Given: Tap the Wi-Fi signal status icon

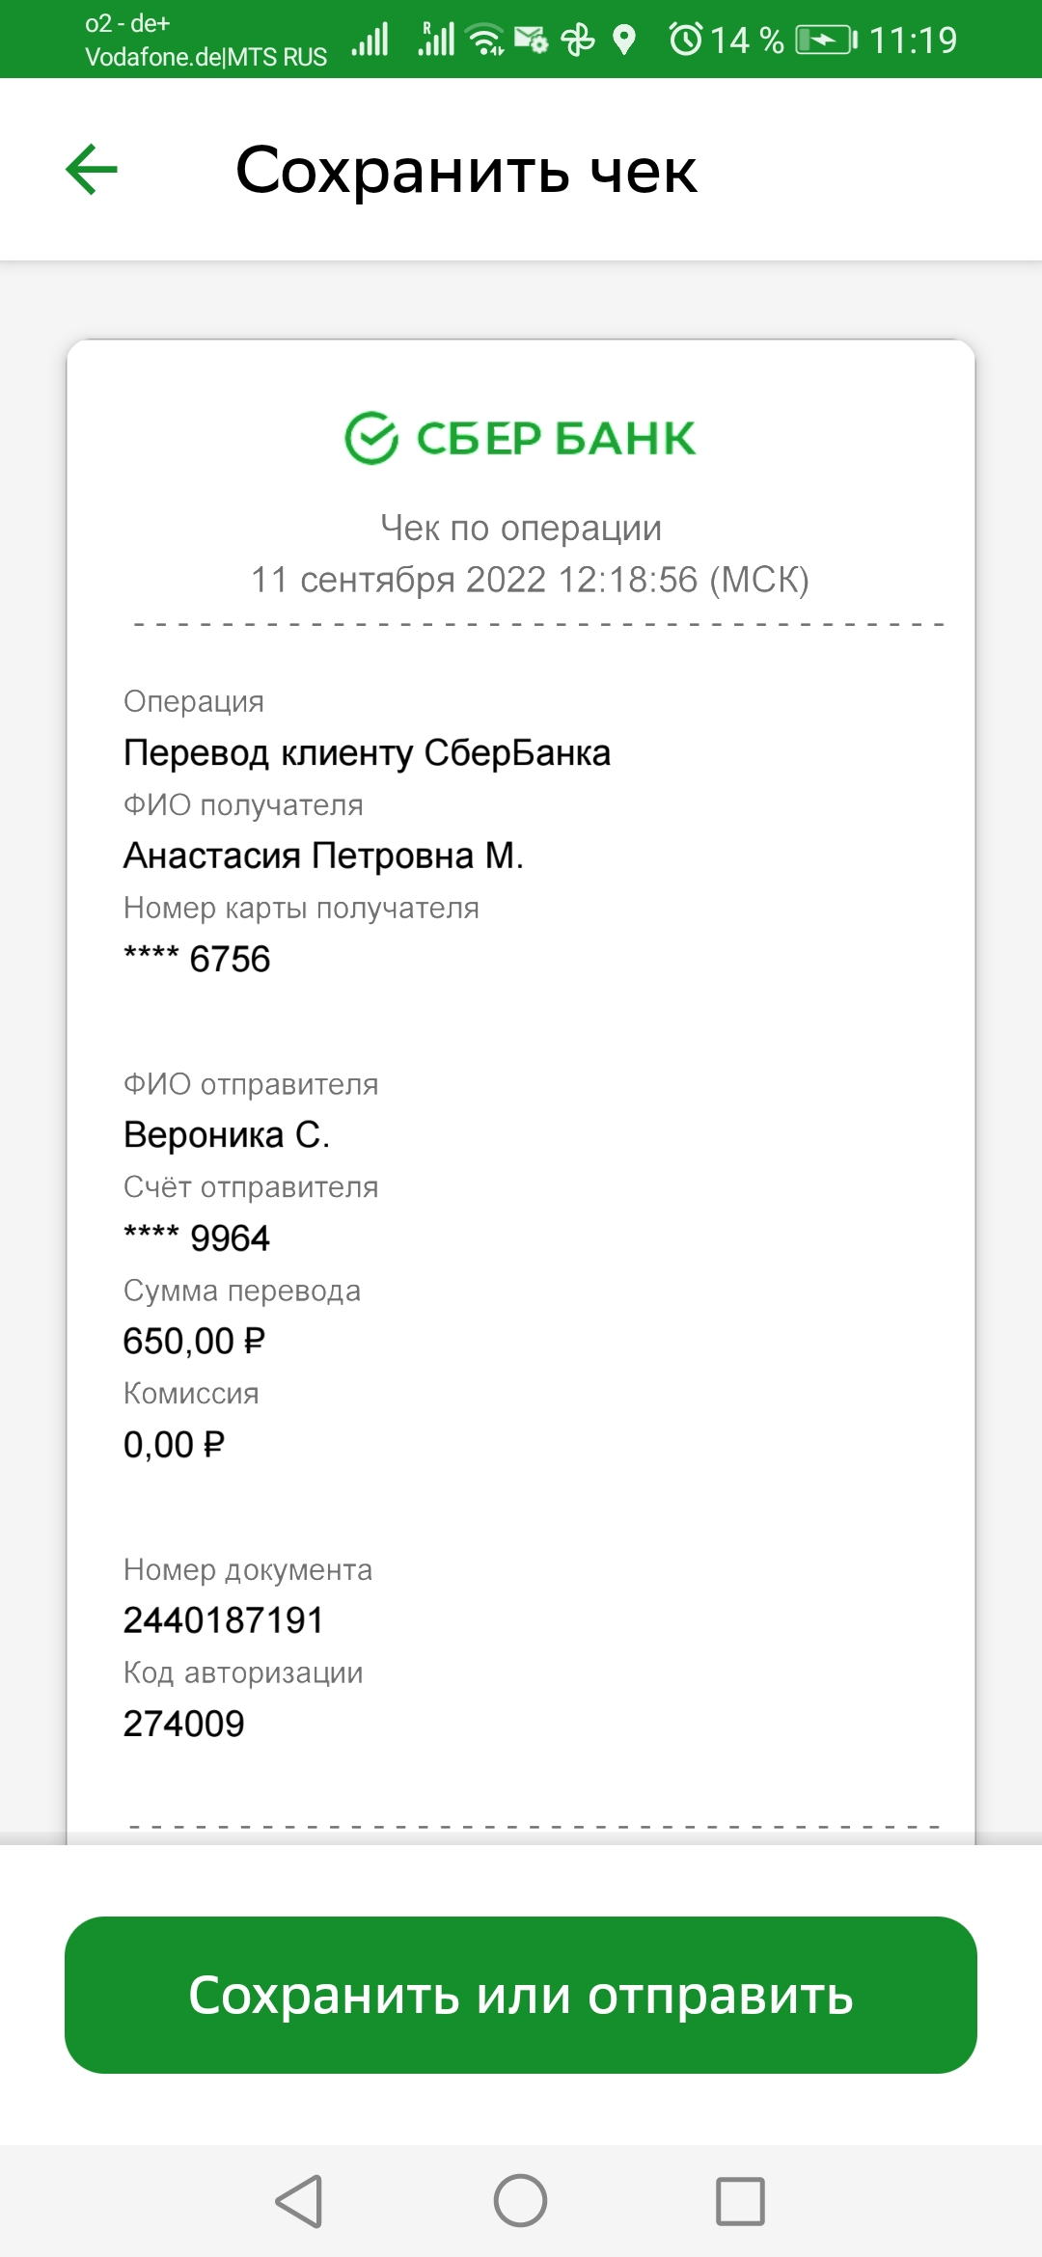Looking at the screenshot, I should tap(484, 40).
